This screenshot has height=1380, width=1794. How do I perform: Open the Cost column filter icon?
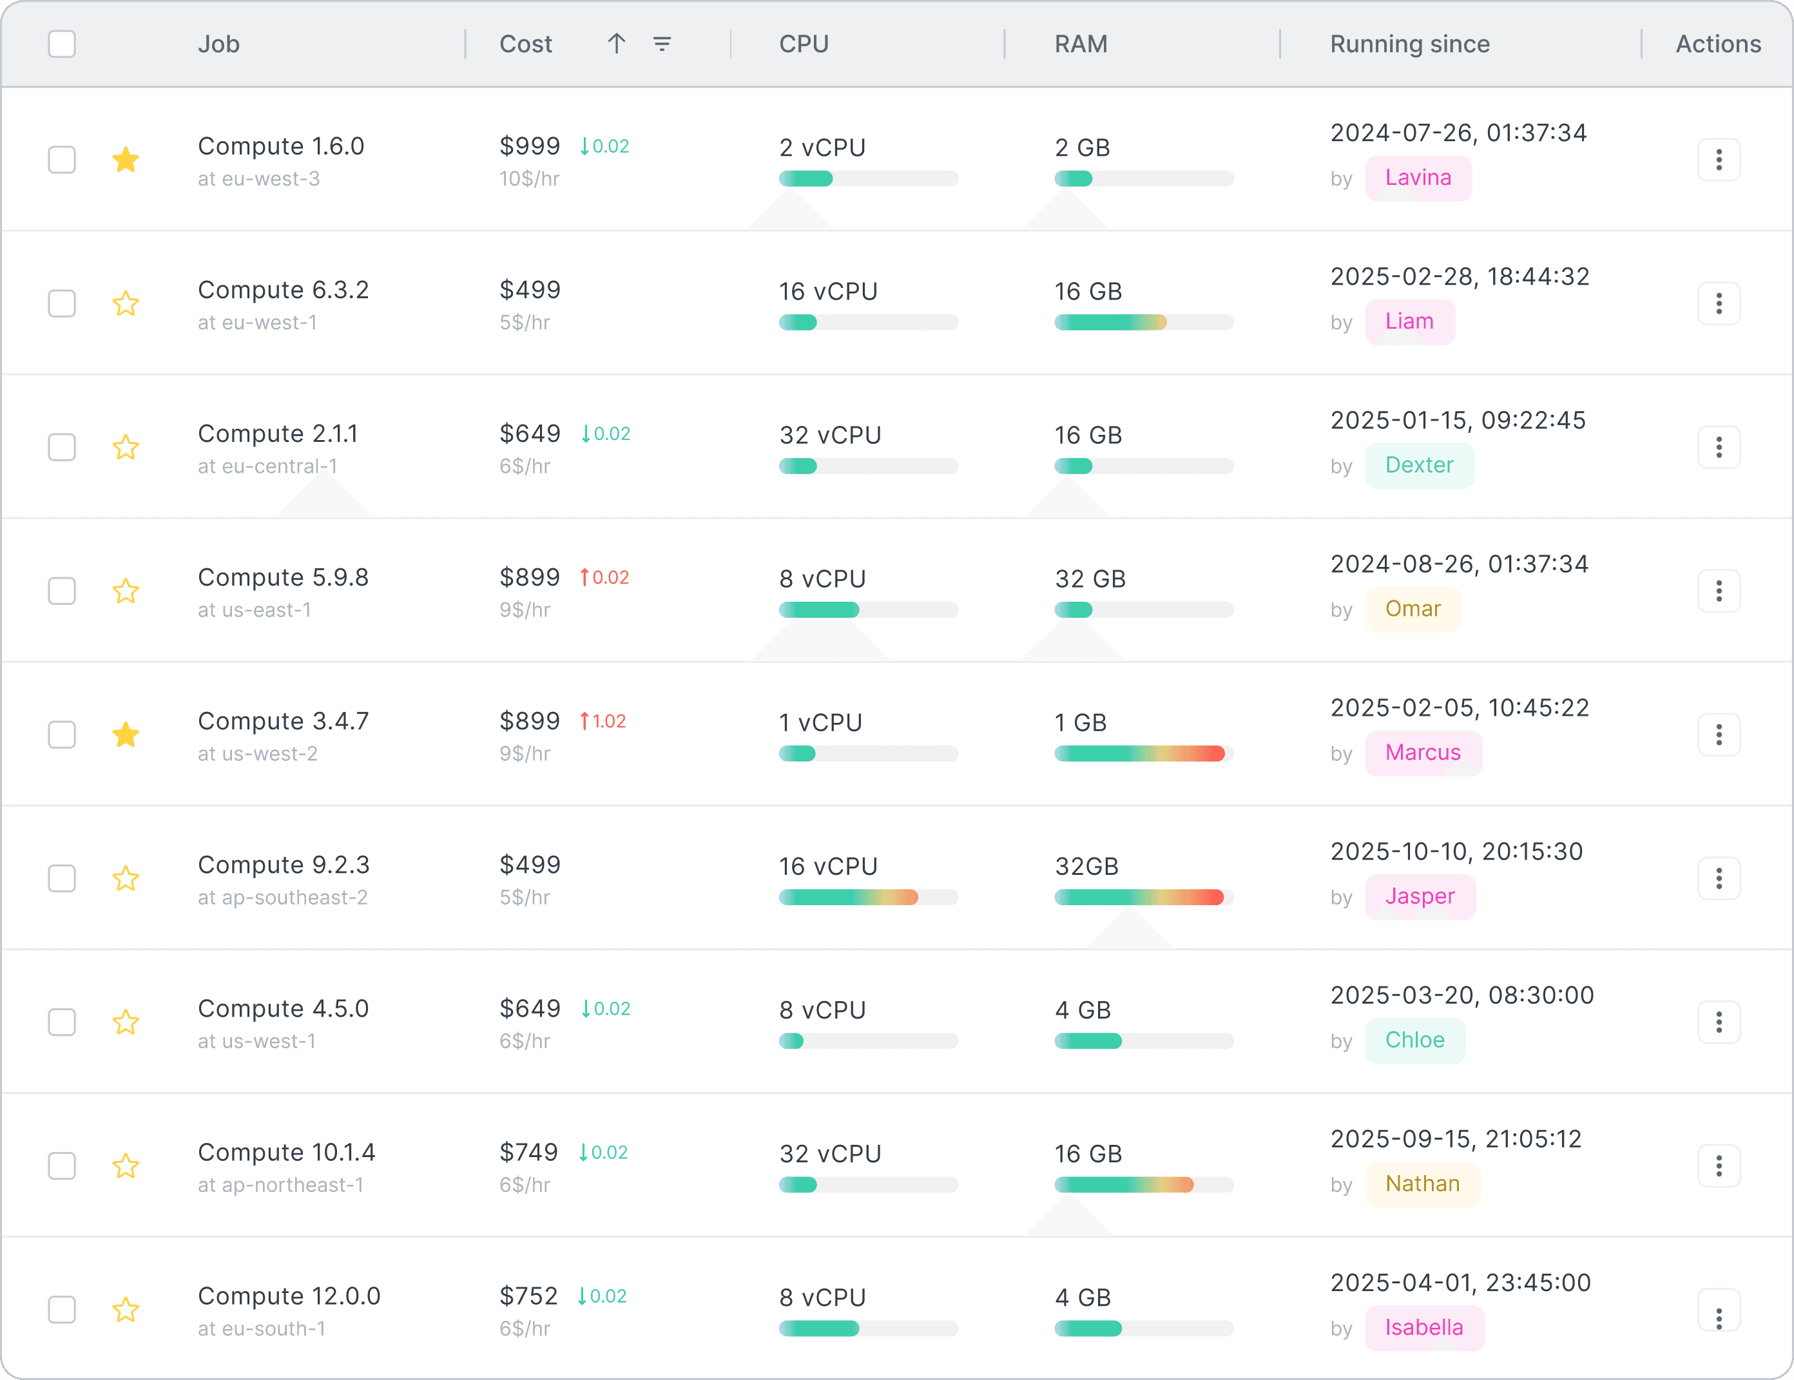pyautogui.click(x=662, y=44)
